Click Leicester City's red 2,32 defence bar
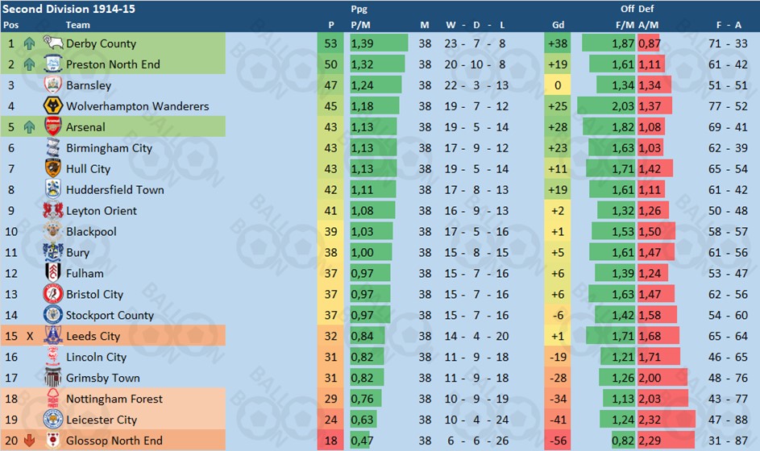This screenshot has width=760, height=451. (x=667, y=420)
